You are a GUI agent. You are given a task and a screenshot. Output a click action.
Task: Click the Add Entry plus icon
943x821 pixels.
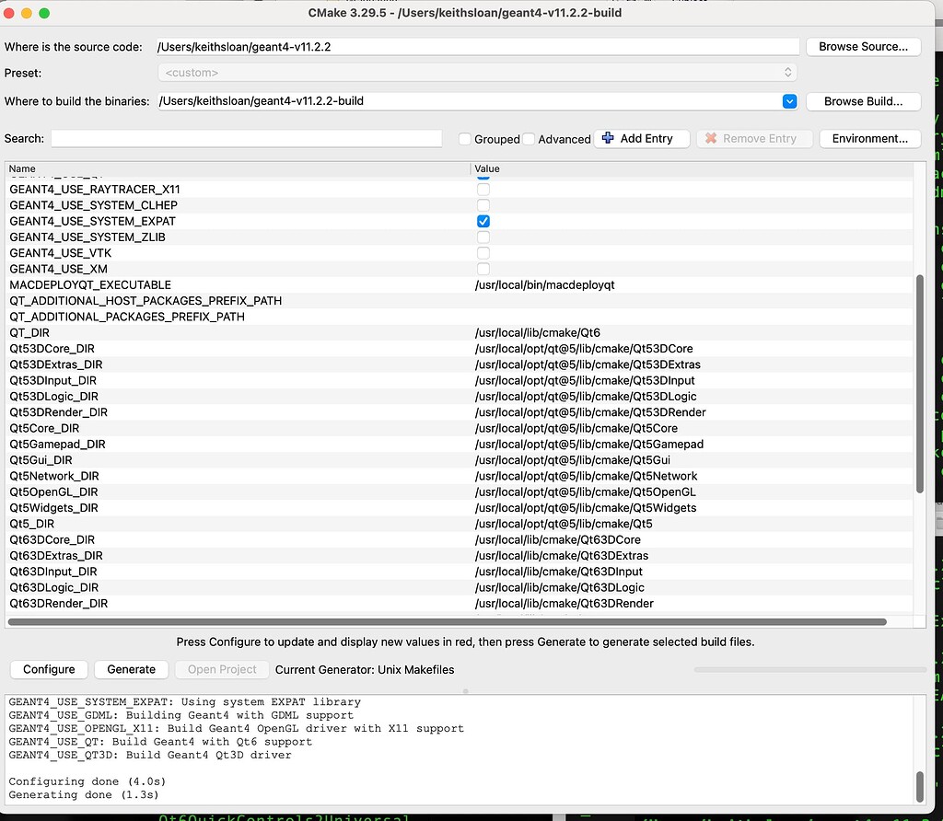(608, 139)
